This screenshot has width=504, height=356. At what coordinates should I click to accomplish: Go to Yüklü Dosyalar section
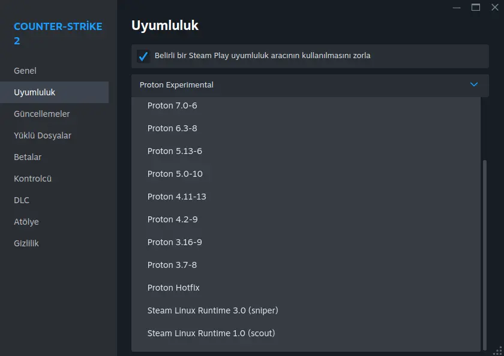(x=55, y=135)
